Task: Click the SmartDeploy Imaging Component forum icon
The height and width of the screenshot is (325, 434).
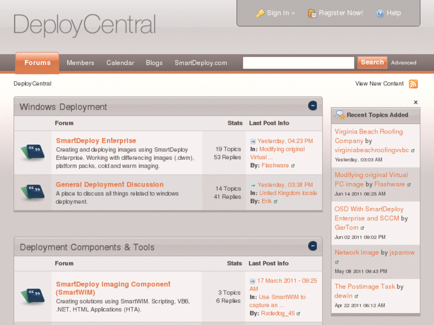Action: click(33, 296)
